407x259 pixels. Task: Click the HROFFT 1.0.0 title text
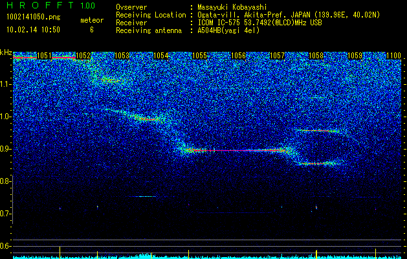click(x=51, y=5)
